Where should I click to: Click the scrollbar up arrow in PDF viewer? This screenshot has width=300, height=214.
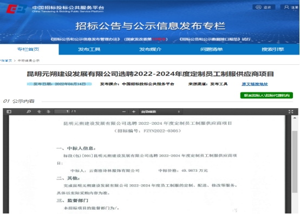(295, 118)
